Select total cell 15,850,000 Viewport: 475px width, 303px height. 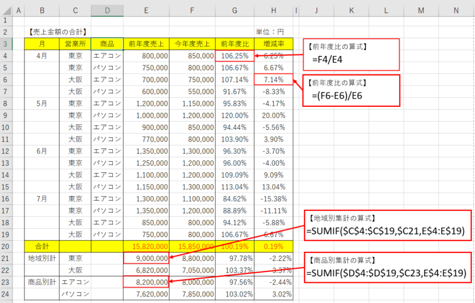coord(192,247)
